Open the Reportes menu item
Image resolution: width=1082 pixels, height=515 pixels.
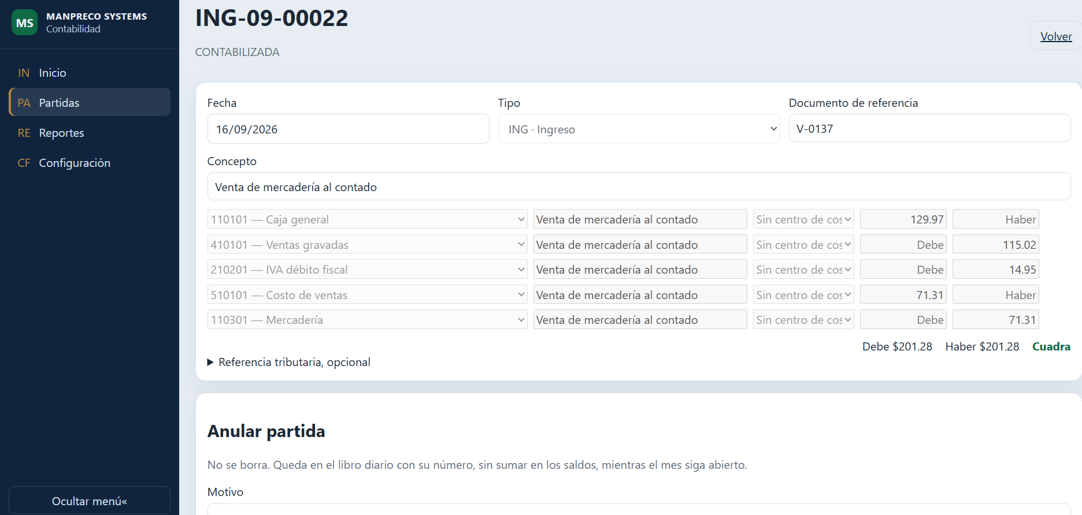coord(90,133)
